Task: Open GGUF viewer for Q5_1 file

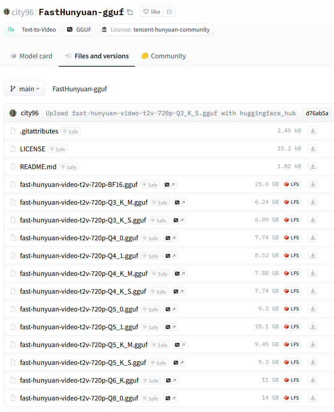Action: tap(170, 327)
